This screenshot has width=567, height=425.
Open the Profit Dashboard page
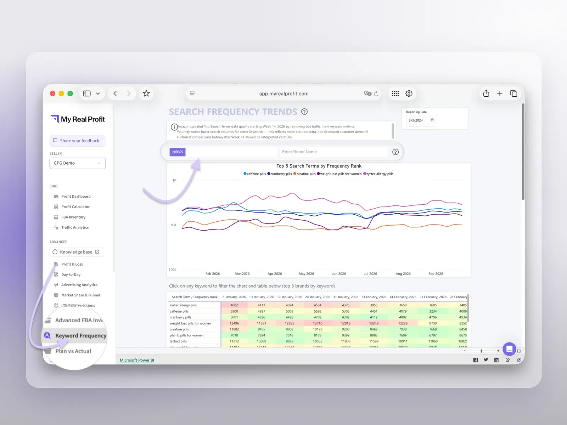[75, 197]
